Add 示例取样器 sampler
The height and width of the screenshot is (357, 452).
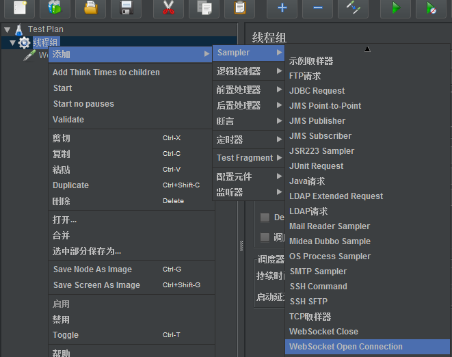point(367,61)
